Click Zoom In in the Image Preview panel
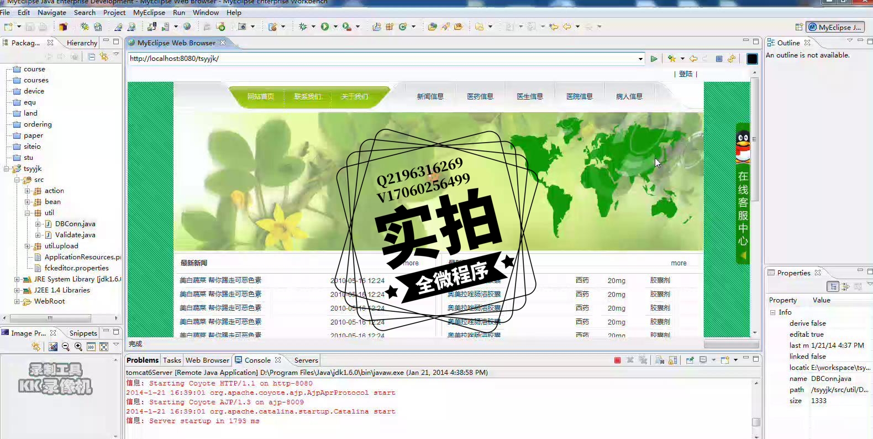Screen dimensions: 873x439 pyautogui.click(x=78, y=347)
